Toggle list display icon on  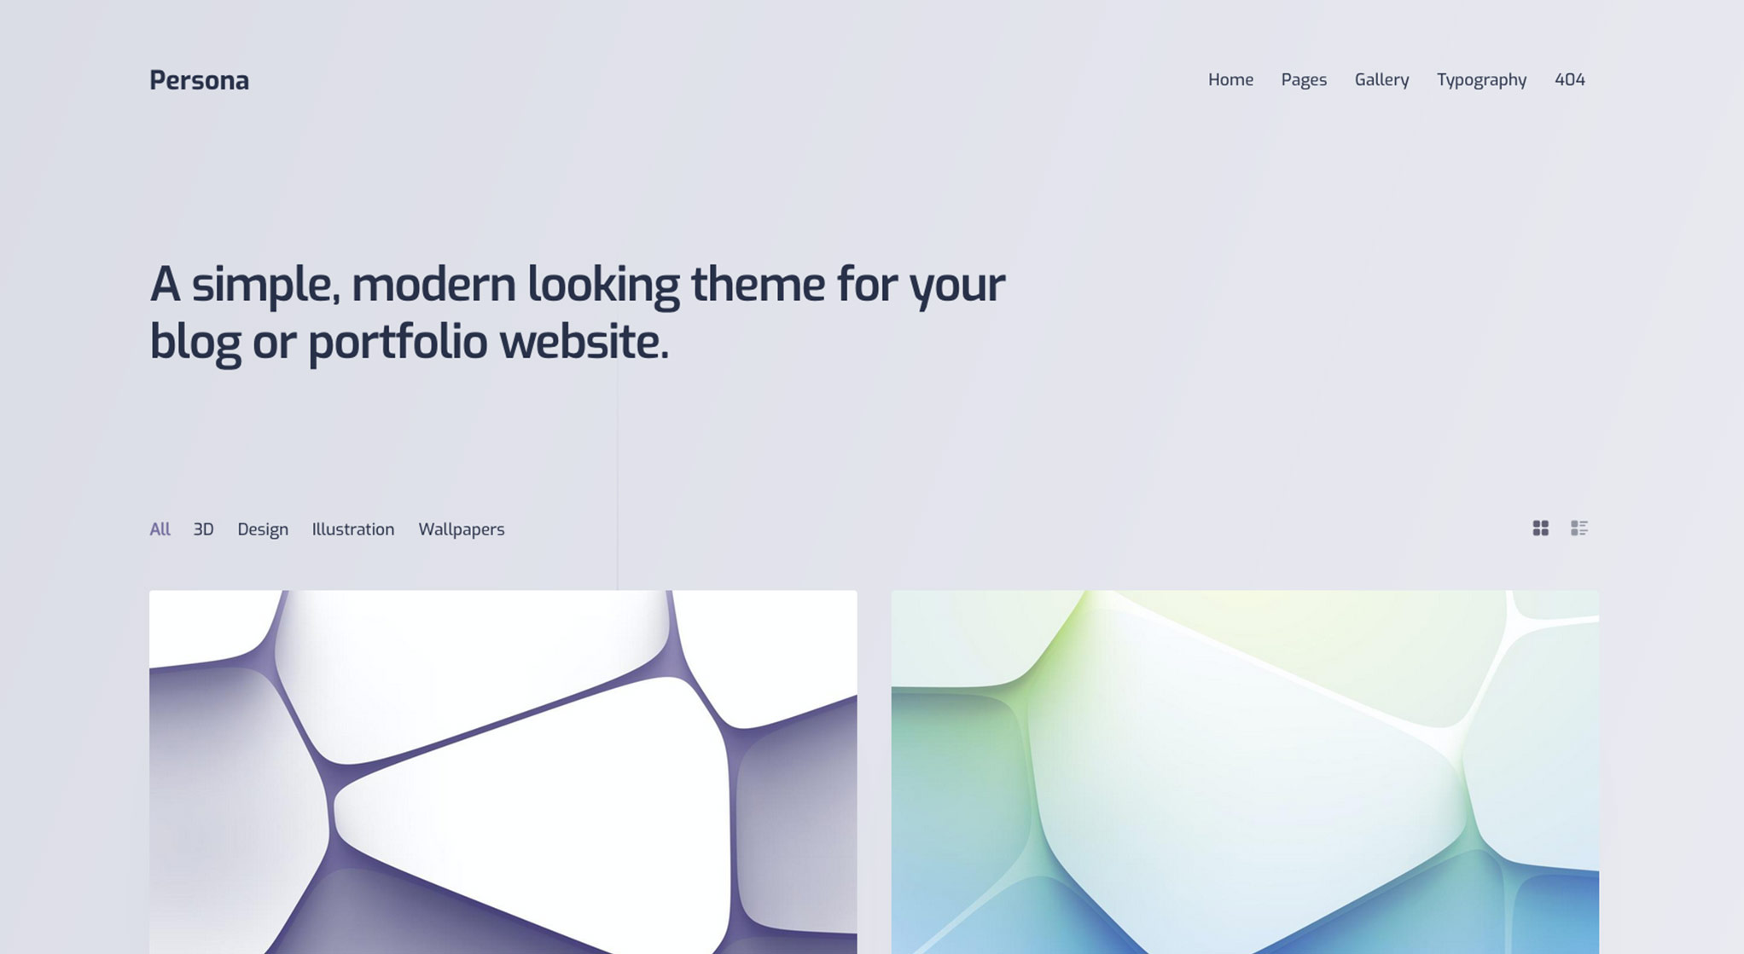tap(1578, 526)
